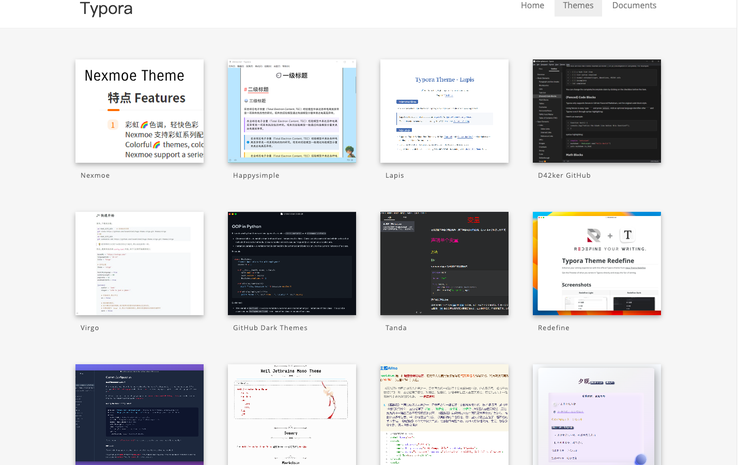This screenshot has width=738, height=465.
Task: Go to the Documents page
Action: tap(634, 6)
